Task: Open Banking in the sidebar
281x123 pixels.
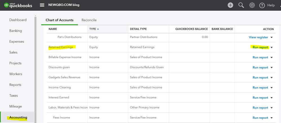Action: (15, 31)
